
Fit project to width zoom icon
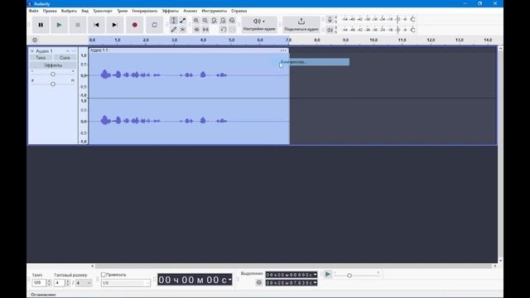point(223,21)
